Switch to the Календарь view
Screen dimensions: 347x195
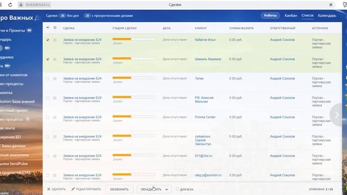tap(327, 16)
